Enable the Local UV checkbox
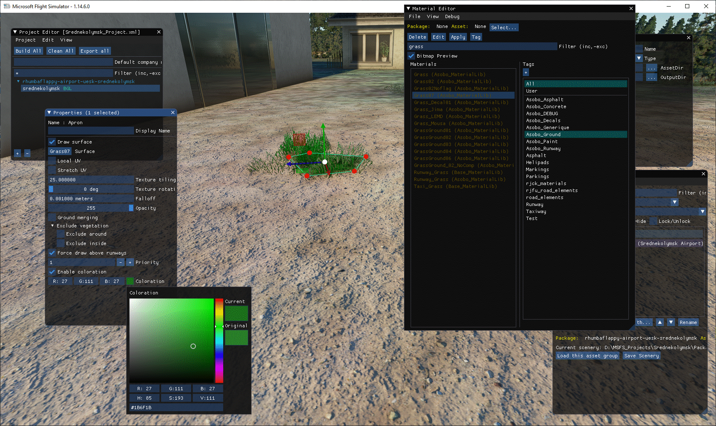The image size is (716, 426). point(52,161)
